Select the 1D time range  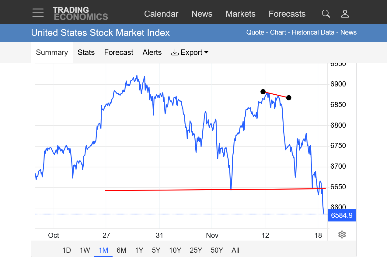click(x=67, y=250)
